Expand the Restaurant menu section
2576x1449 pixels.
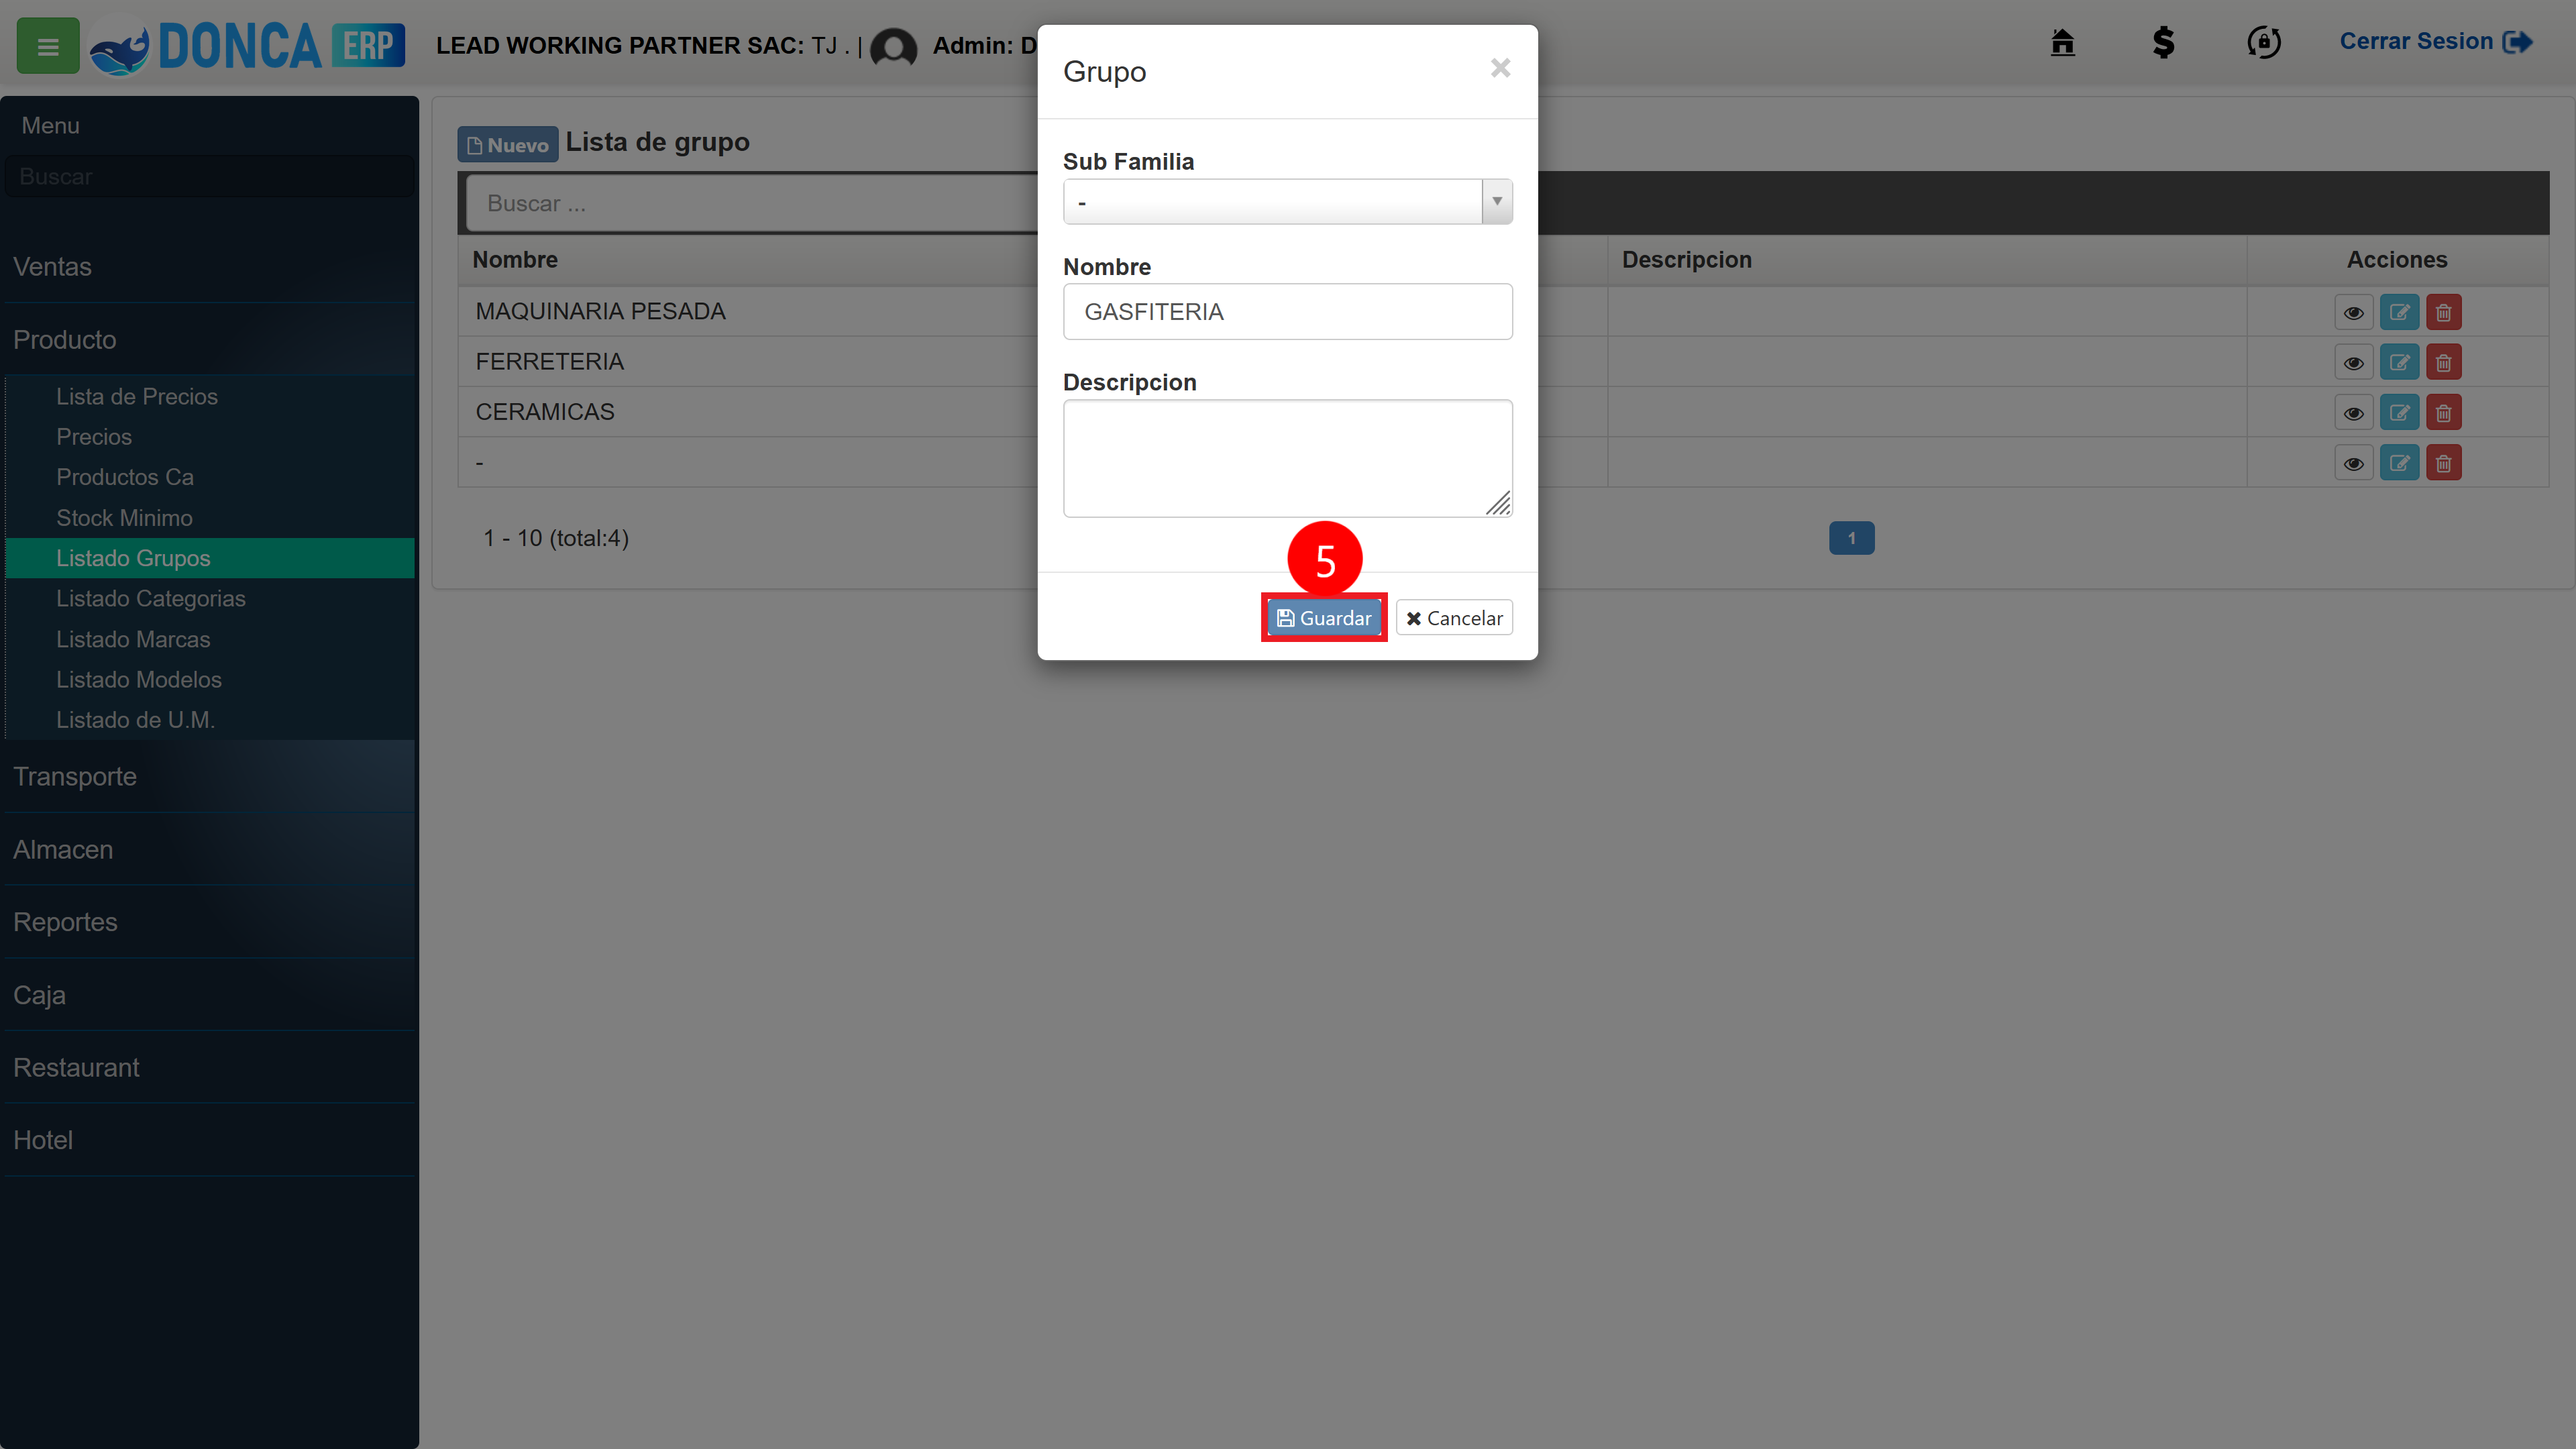(209, 1068)
